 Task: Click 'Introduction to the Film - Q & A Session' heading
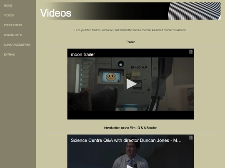130,128
